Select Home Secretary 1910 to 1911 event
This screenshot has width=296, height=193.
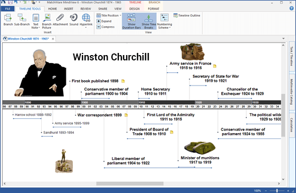155,91
